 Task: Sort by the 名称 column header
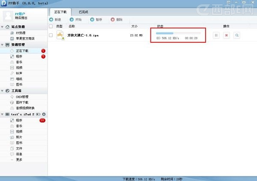coord(72,26)
